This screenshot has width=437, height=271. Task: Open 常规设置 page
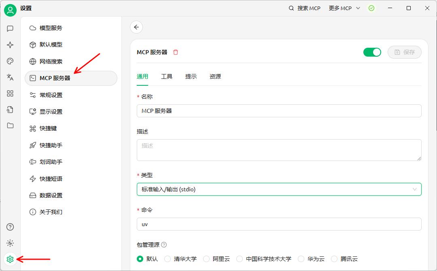click(71, 95)
